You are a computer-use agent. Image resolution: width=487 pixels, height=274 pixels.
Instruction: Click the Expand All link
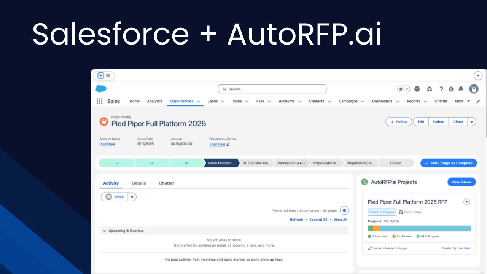tap(318, 220)
